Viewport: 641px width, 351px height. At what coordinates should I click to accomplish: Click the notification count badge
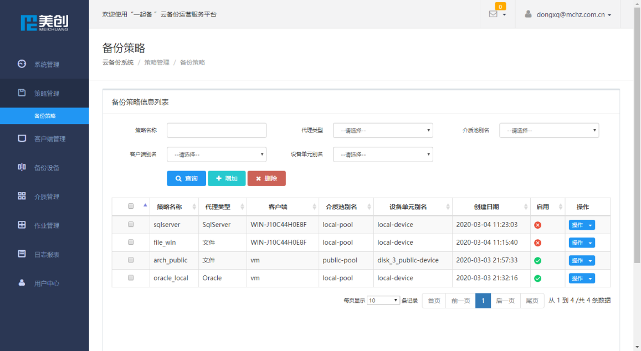click(500, 7)
